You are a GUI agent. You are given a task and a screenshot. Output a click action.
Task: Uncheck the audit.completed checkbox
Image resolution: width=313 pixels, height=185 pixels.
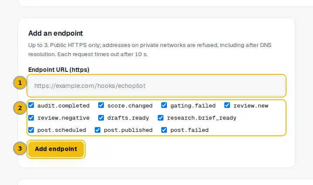pyautogui.click(x=31, y=105)
